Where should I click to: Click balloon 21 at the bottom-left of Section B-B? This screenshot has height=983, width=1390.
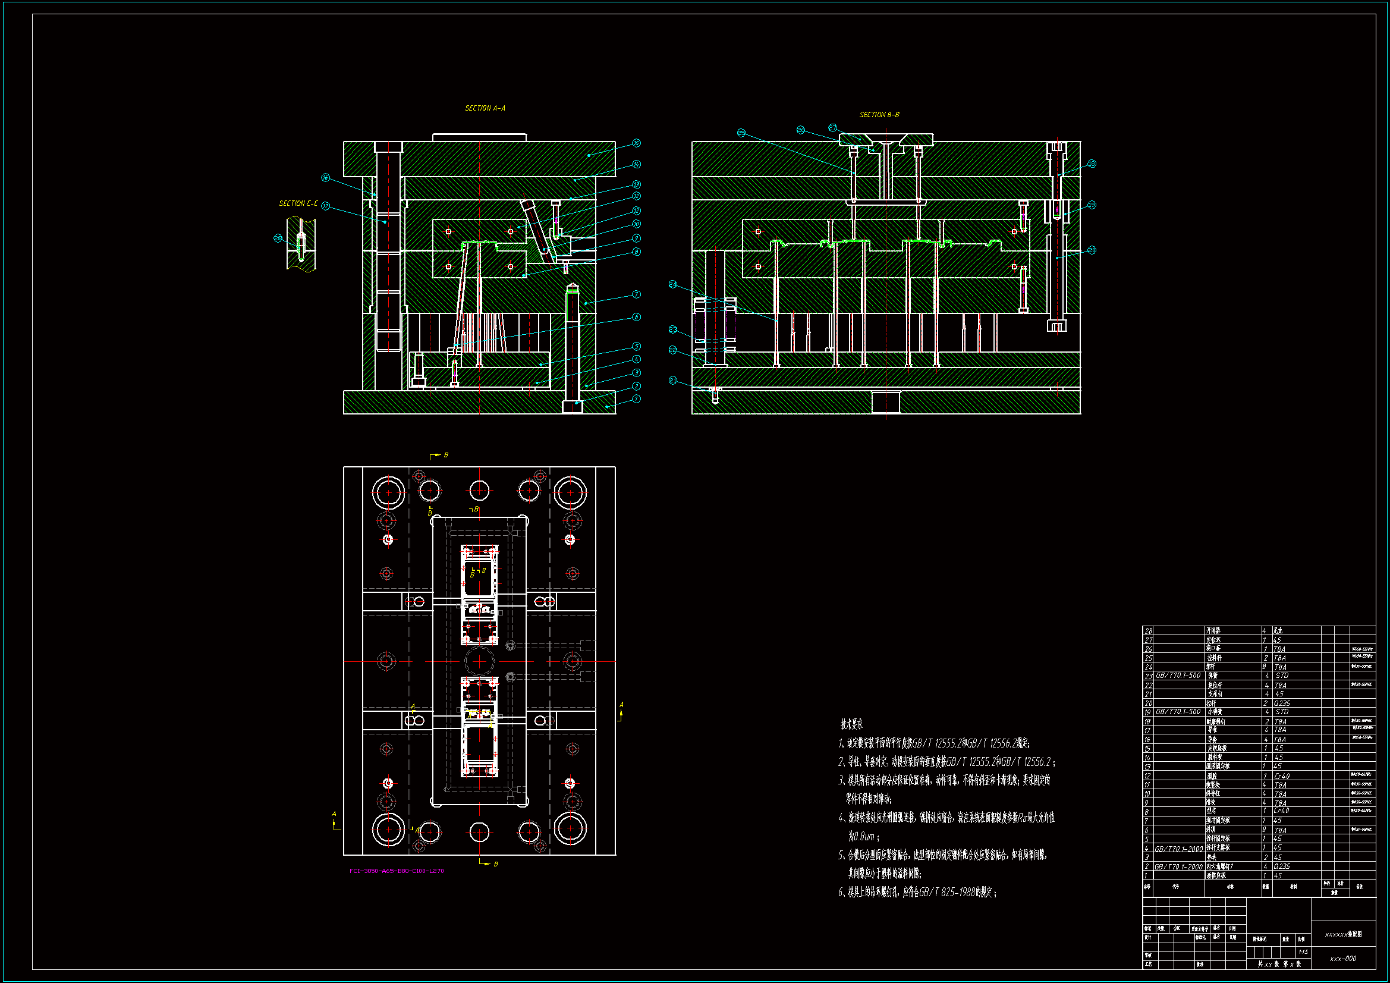[x=672, y=381]
